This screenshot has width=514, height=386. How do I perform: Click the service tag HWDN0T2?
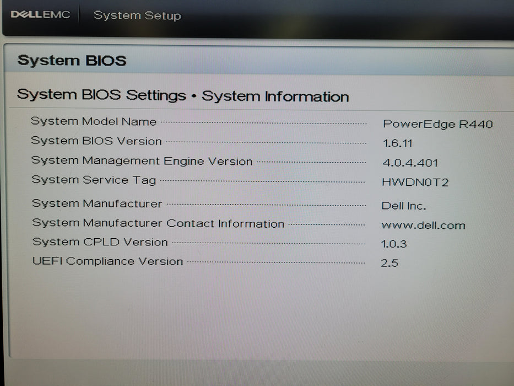tap(415, 182)
